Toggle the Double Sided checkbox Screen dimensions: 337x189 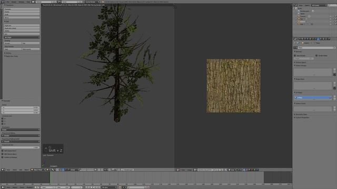click(316, 56)
